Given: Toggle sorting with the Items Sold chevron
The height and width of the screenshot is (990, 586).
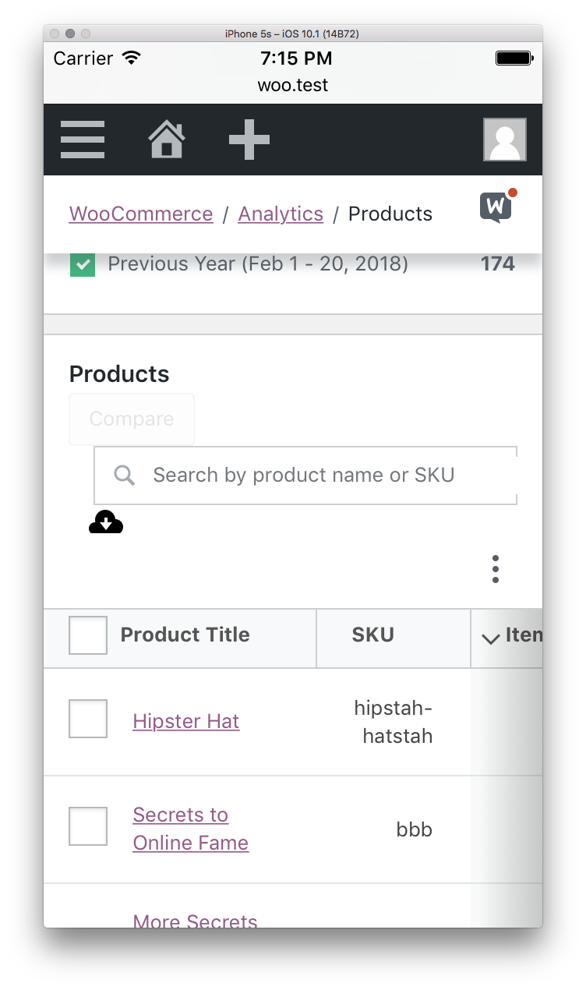Looking at the screenshot, I should (x=490, y=638).
